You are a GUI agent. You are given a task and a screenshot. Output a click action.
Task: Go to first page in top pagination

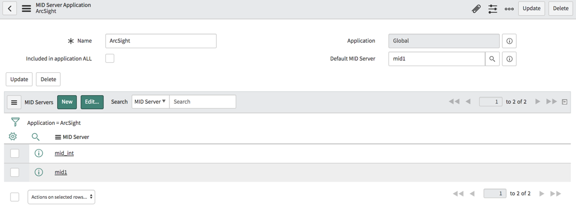pos(454,101)
